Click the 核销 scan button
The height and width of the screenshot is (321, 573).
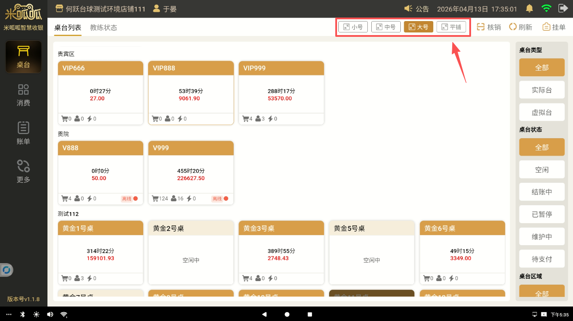click(489, 27)
